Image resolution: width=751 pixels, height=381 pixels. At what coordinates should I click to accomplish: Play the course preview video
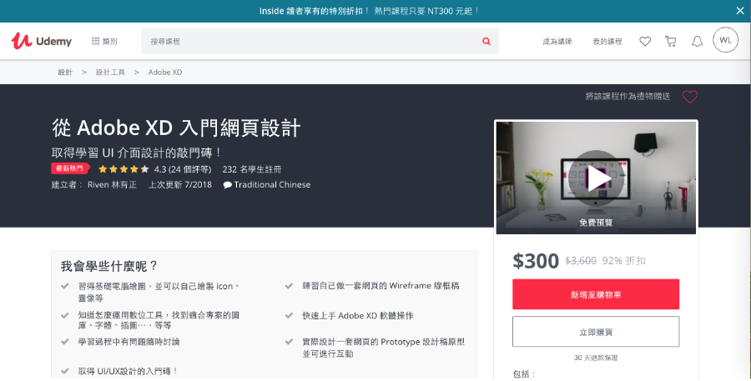(597, 178)
